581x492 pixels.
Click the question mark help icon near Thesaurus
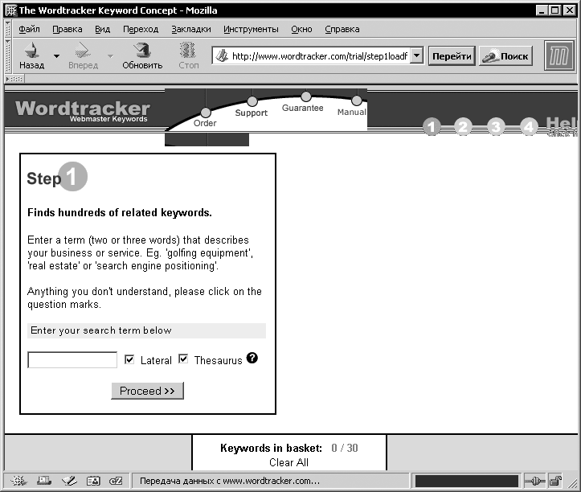[x=252, y=359]
